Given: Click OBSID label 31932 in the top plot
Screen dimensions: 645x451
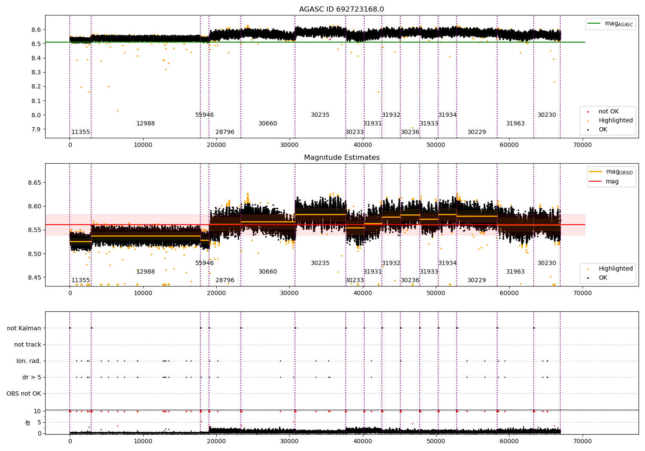Looking at the screenshot, I should [x=391, y=115].
